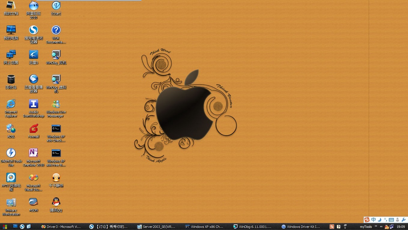Select the ADSL connection shortcut
This screenshot has width=408, height=230.
[11, 131]
